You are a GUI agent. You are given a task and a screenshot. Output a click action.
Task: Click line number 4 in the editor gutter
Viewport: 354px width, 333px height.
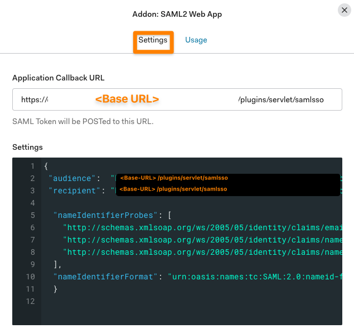pos(33,203)
